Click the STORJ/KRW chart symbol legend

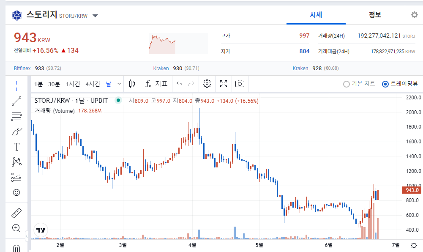71,101
